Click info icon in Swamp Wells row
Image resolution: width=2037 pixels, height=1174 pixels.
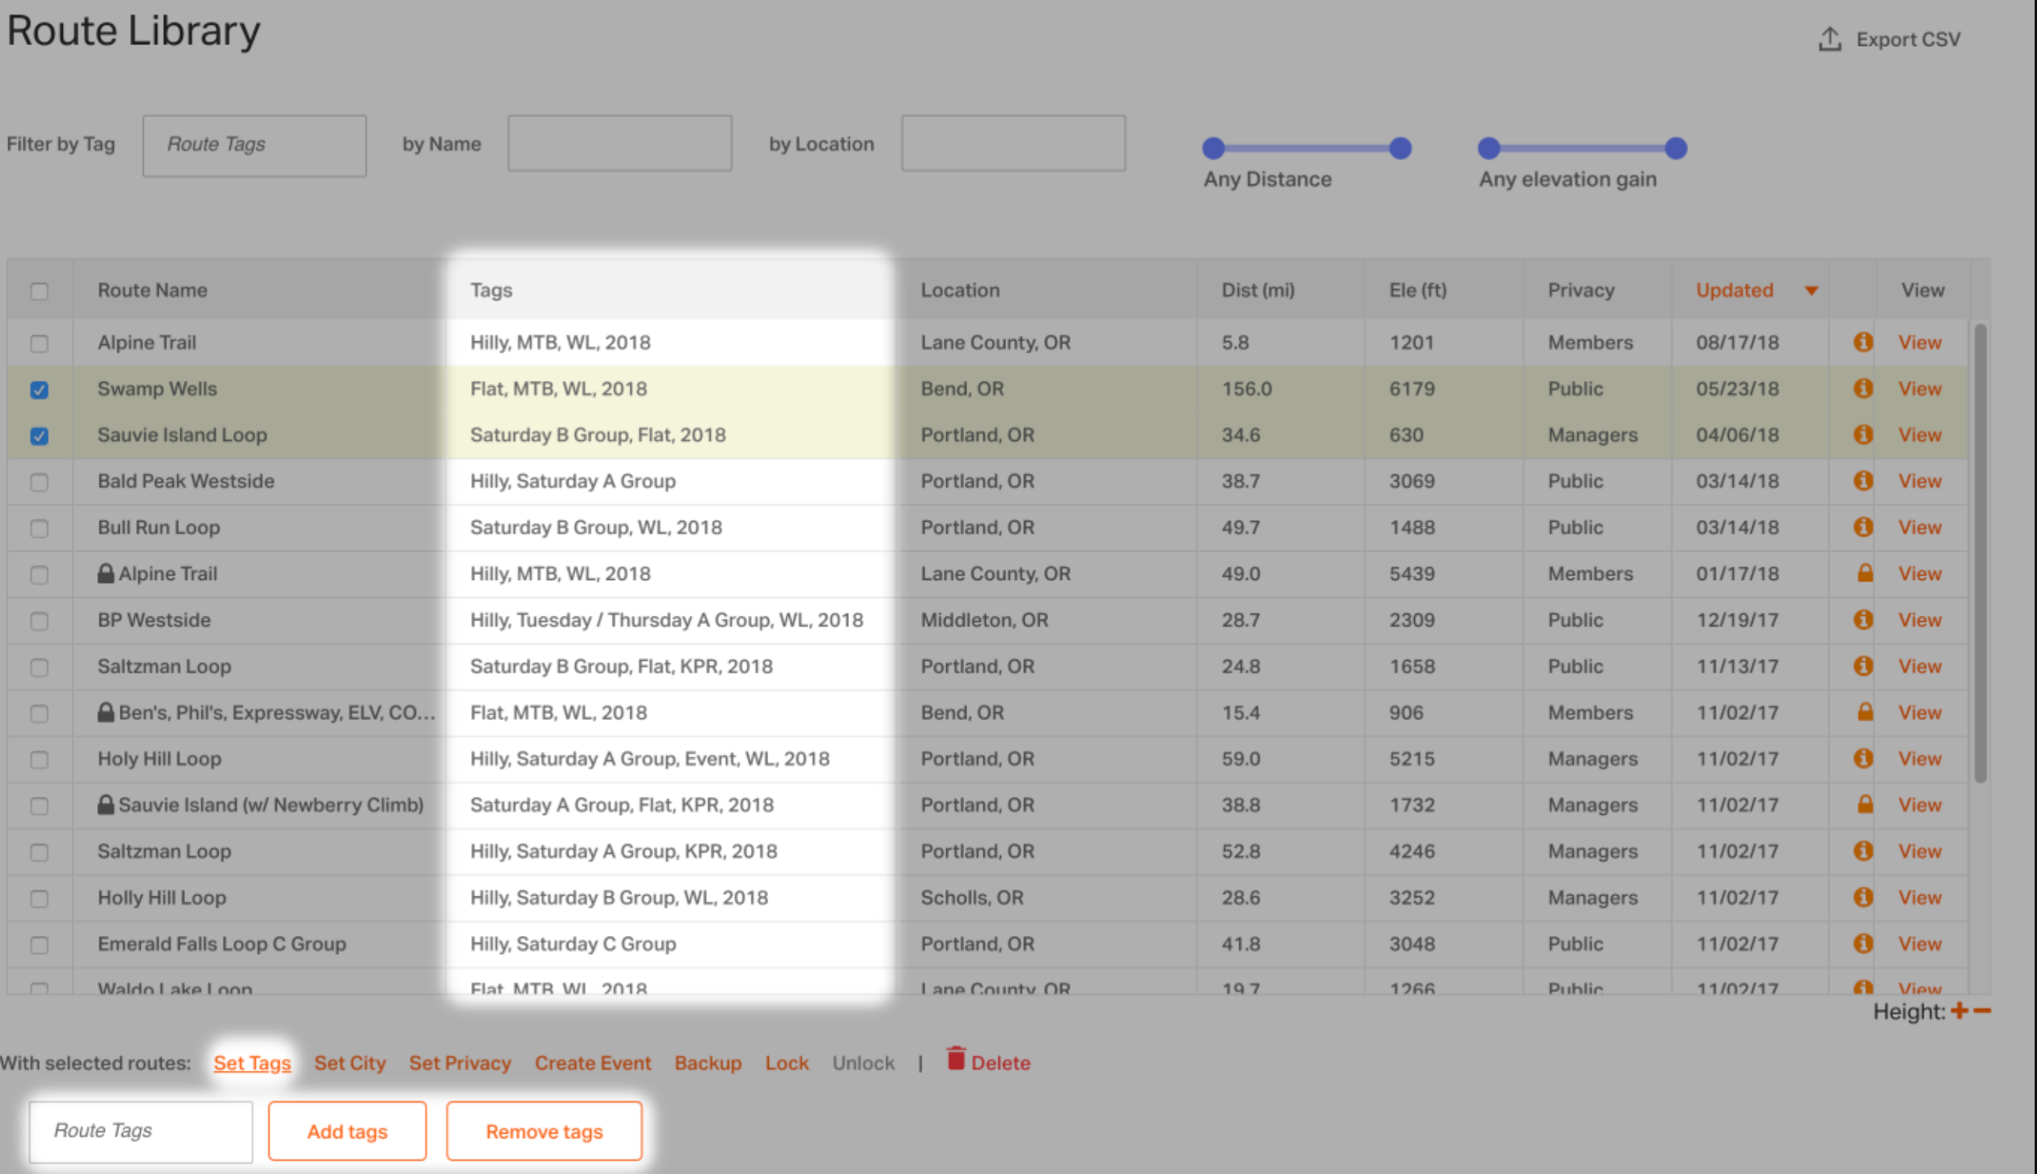(x=1862, y=389)
